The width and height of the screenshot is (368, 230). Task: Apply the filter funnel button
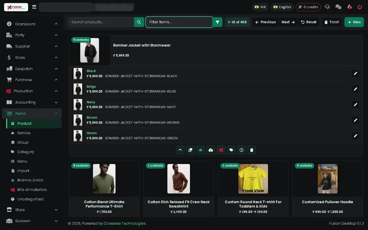pos(217,22)
